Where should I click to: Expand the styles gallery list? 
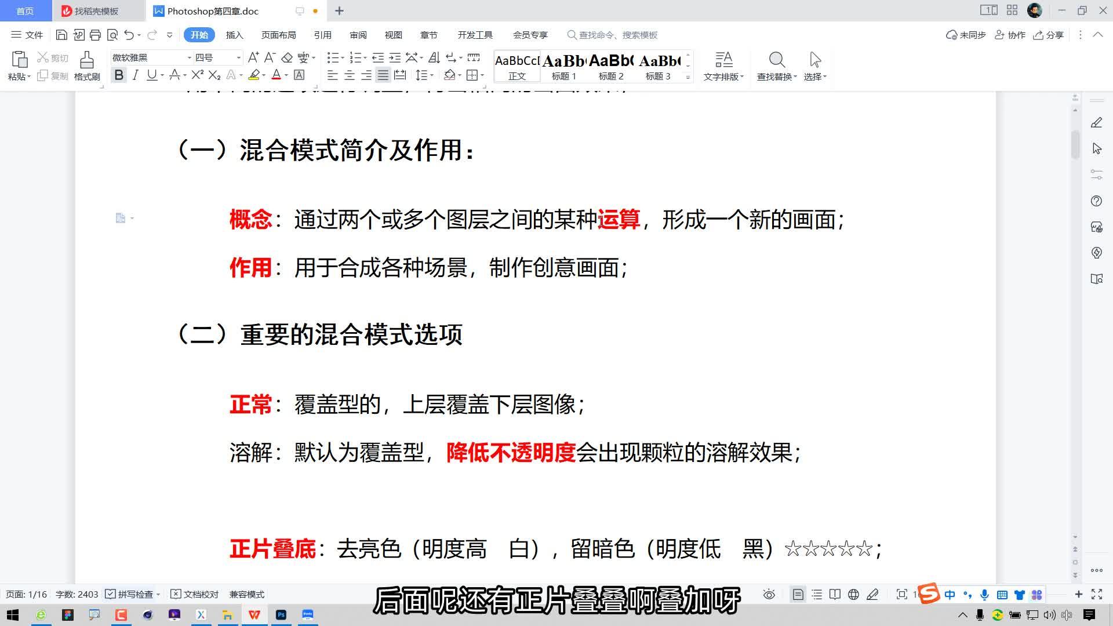coord(688,77)
